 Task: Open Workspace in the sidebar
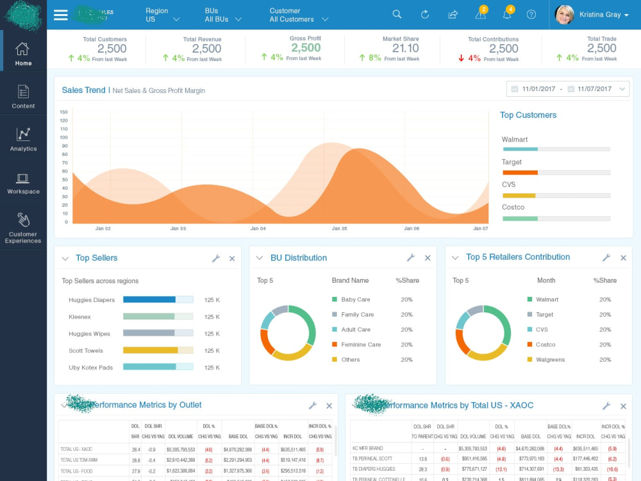click(x=23, y=183)
